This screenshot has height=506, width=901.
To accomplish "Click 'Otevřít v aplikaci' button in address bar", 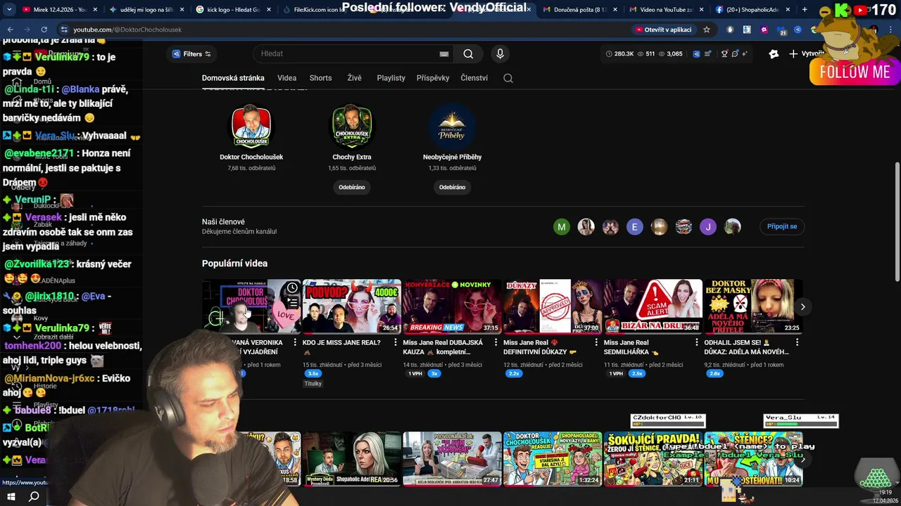I will 664,30.
